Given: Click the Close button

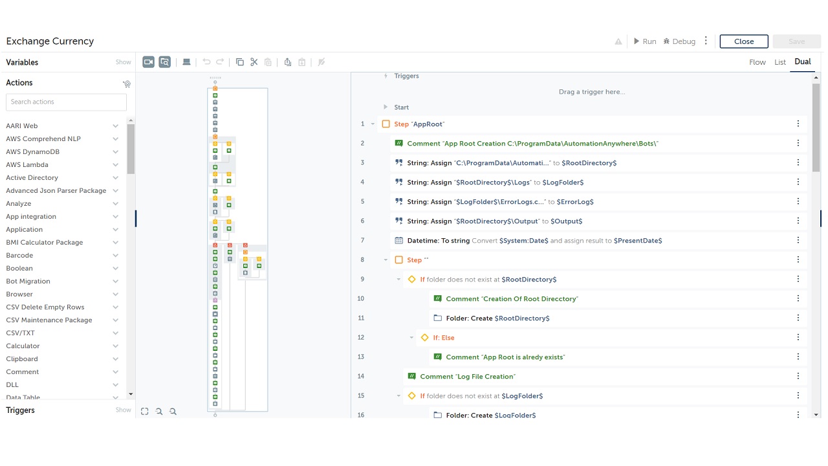Looking at the screenshot, I should pyautogui.click(x=744, y=41).
